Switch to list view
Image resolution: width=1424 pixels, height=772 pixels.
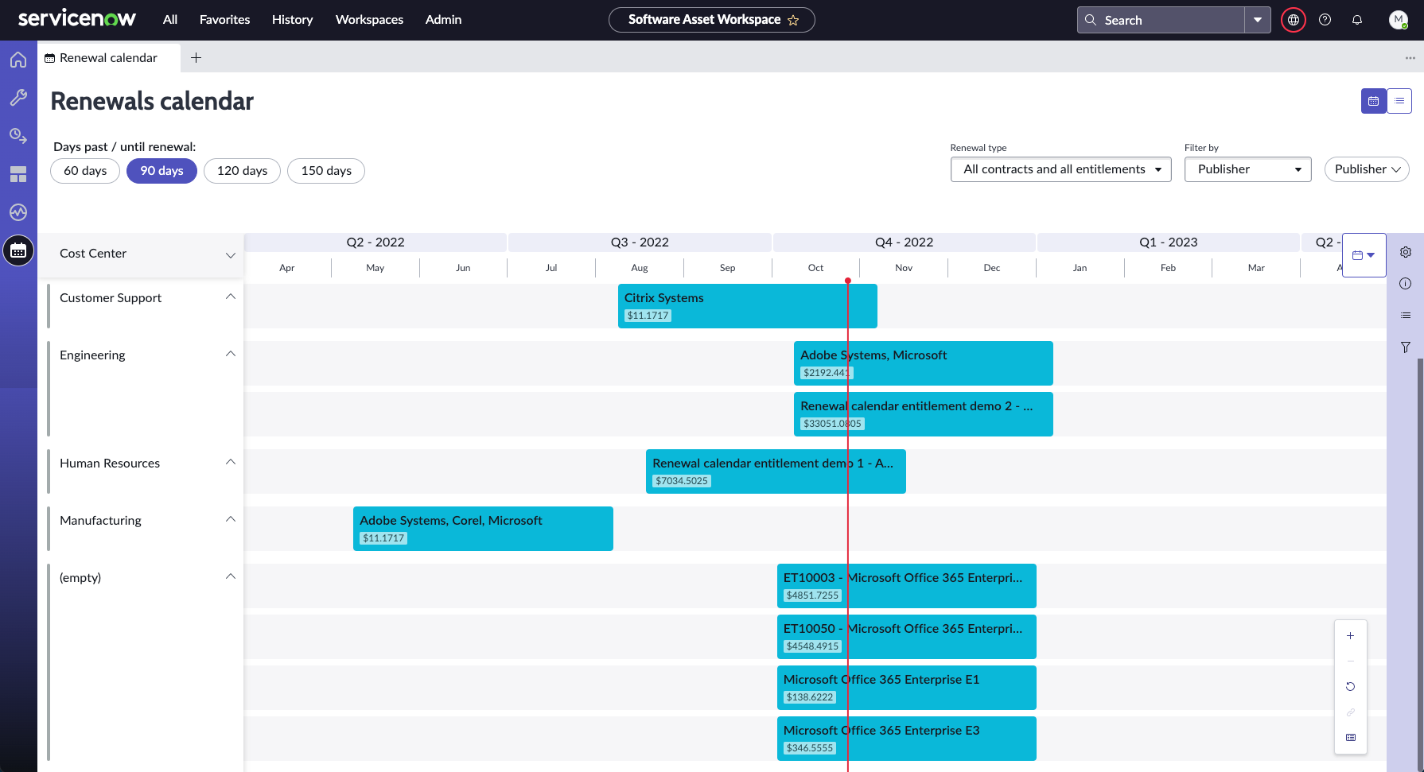click(1399, 101)
